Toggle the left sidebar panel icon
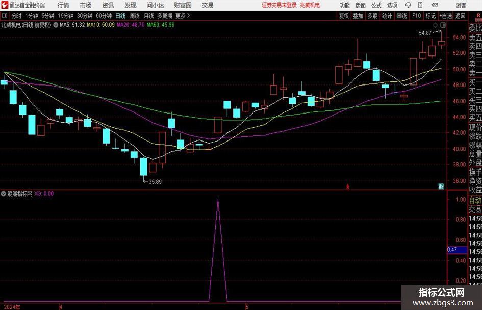 [x=5, y=15]
